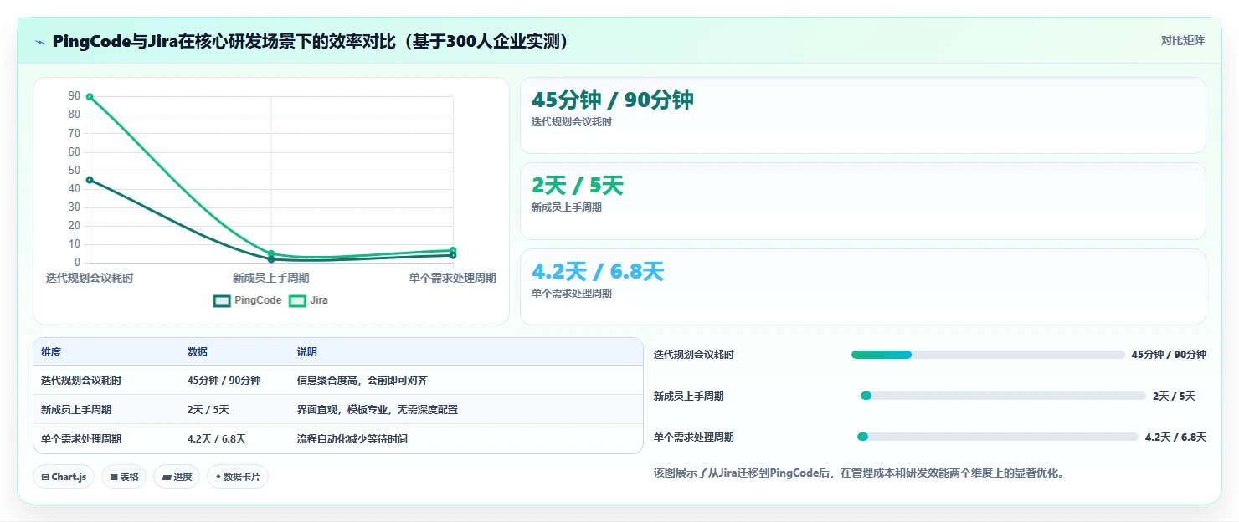Screen dimensions: 1239x522
Task: Click the lightning icon beside the title
Action: (39, 42)
